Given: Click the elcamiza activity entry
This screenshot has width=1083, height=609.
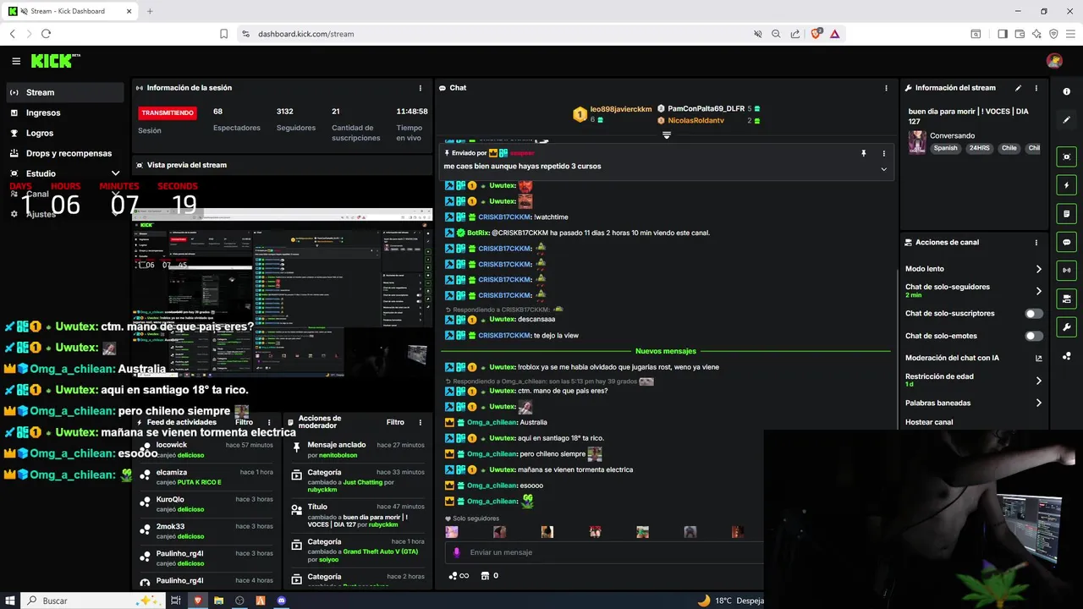Looking at the screenshot, I should coord(206,477).
